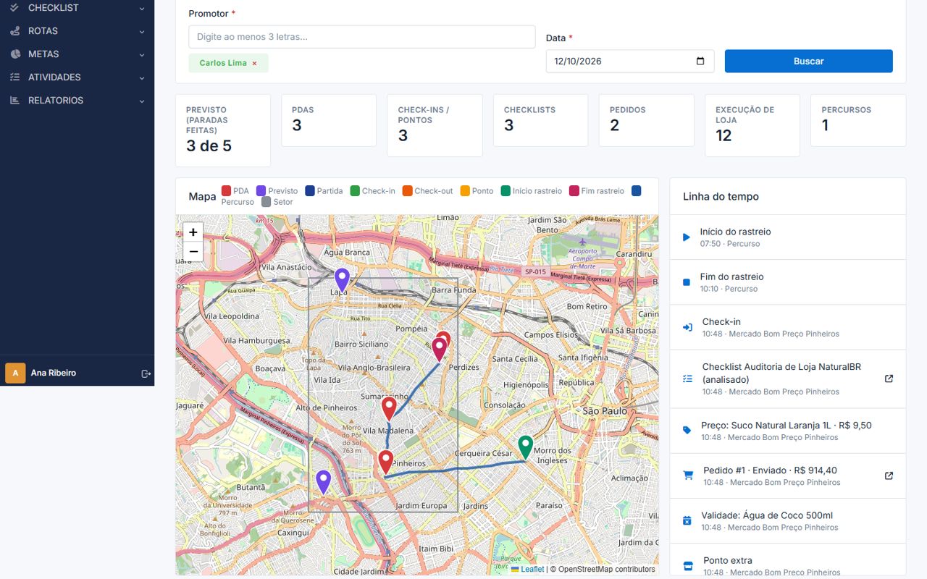Open the Leaflet attribution link

coord(527,570)
